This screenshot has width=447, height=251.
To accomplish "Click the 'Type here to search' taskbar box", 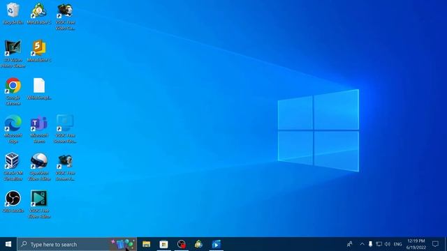I will click(x=77, y=244).
